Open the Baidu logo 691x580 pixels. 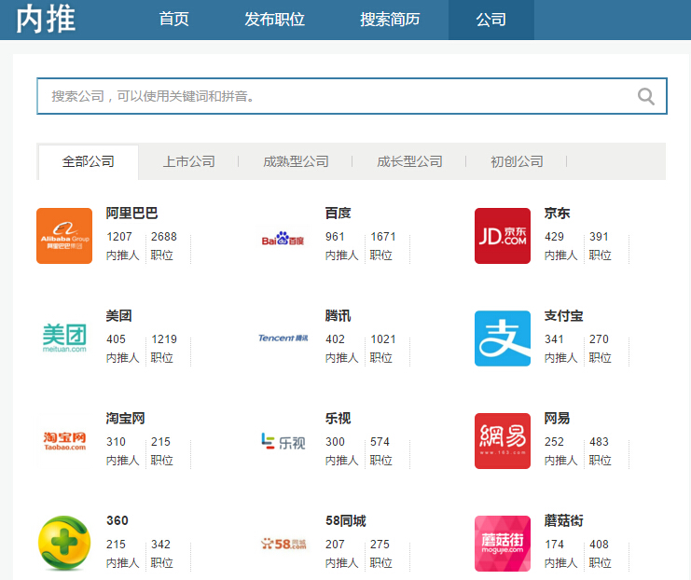[x=283, y=239]
